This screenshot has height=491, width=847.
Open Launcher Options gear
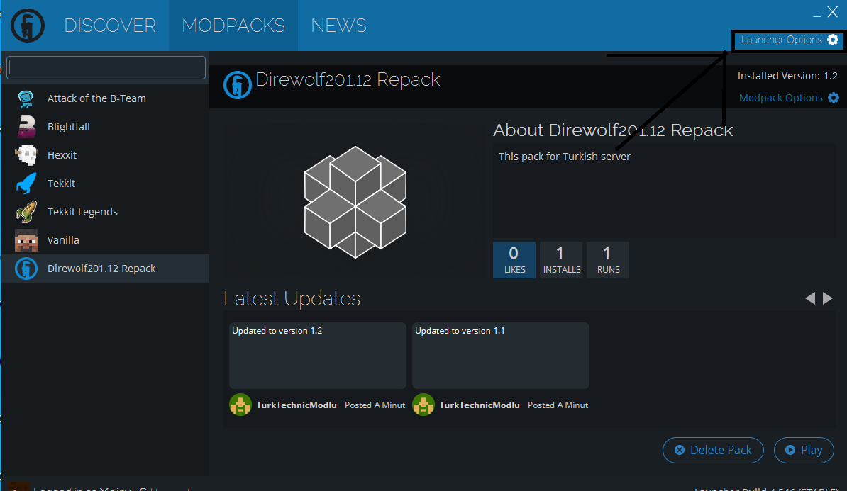click(x=832, y=40)
